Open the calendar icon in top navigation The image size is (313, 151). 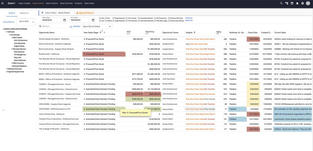tap(292, 3)
